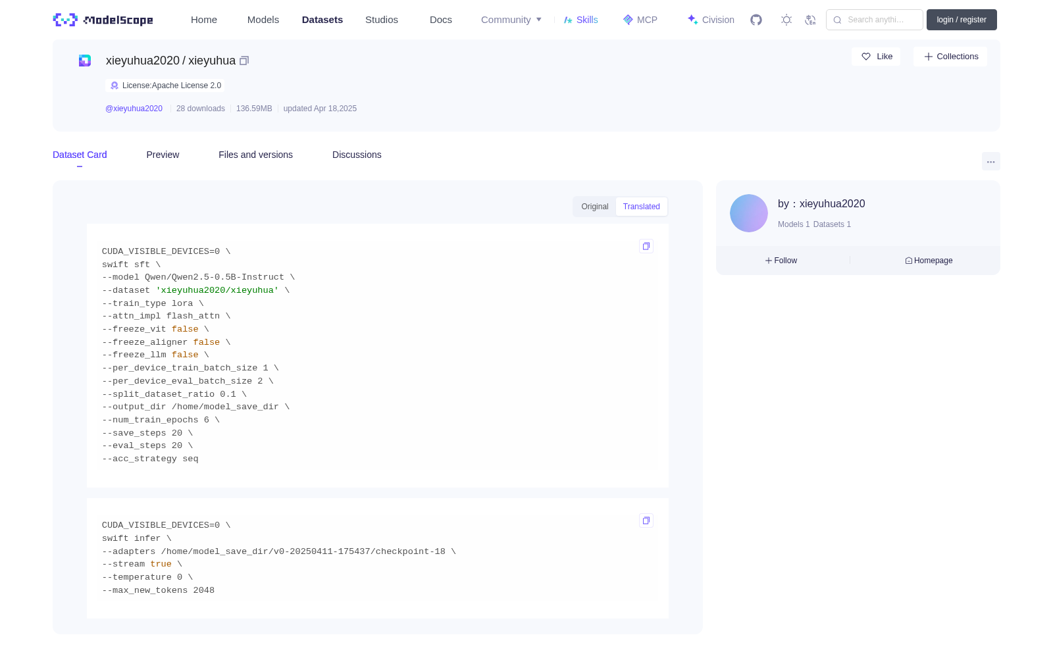Click the "136.59MB" size text
The height and width of the screenshot is (658, 1053).
pos(254,109)
